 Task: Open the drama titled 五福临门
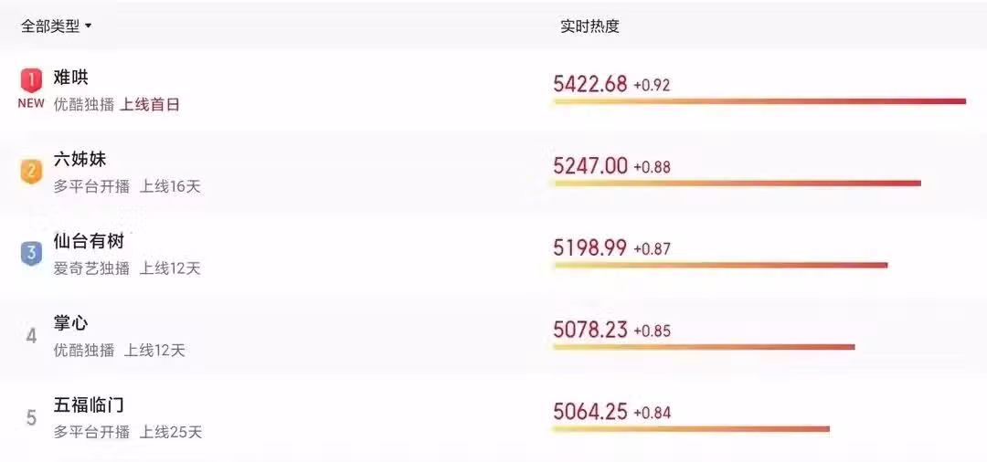pos(89,405)
